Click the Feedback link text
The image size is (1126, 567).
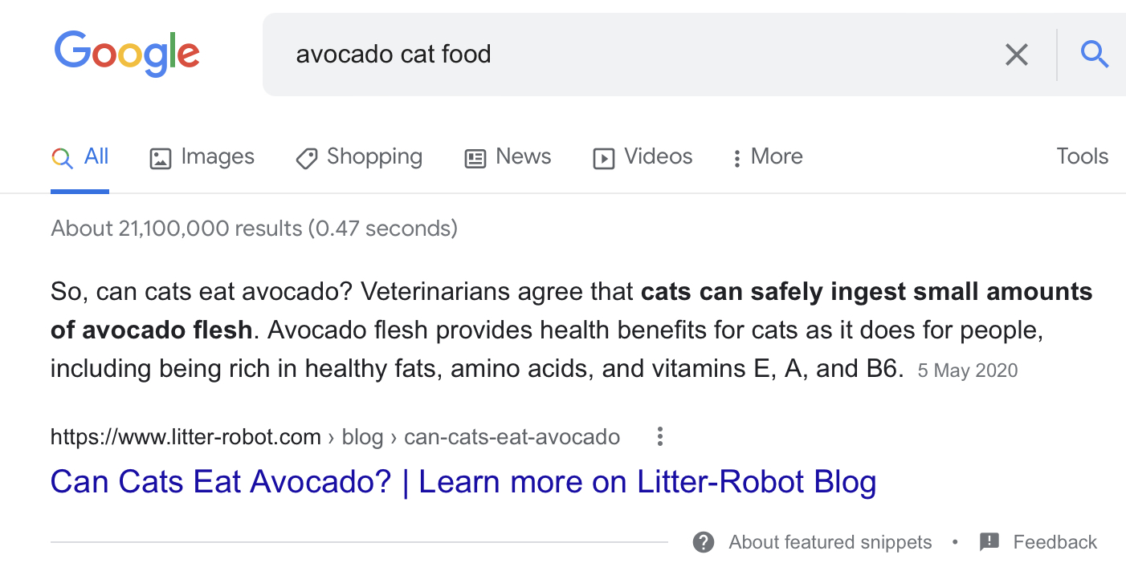[1055, 542]
